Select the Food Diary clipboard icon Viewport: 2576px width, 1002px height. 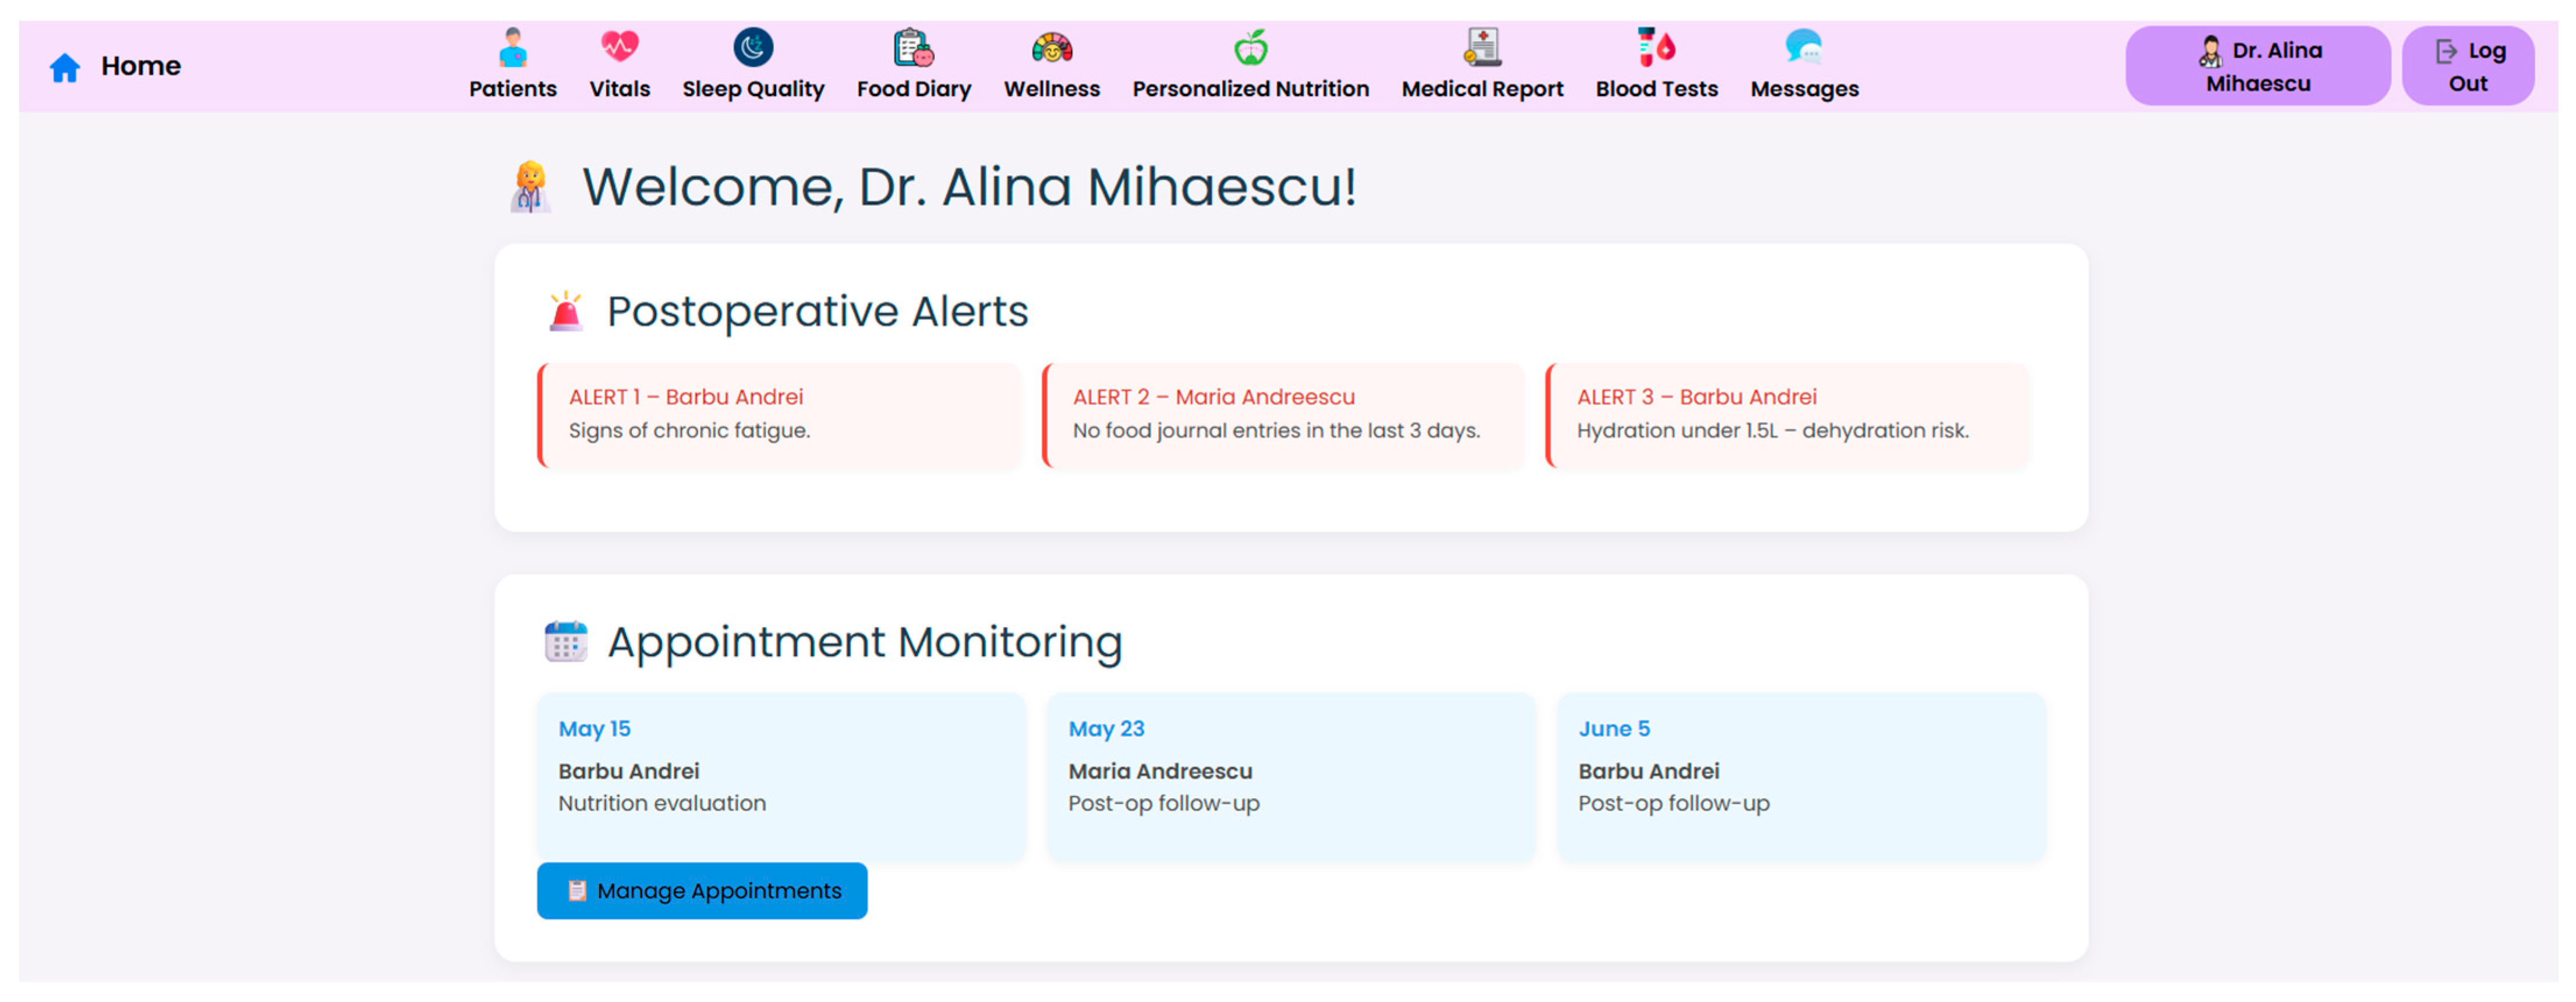913,47
